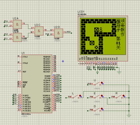Image resolution: width=140 pixels, height=125 pixels.
Task: Select the U2:D AND gate
Action: pos(59,33)
